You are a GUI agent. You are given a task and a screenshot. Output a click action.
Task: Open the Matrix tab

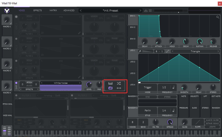[53, 10]
